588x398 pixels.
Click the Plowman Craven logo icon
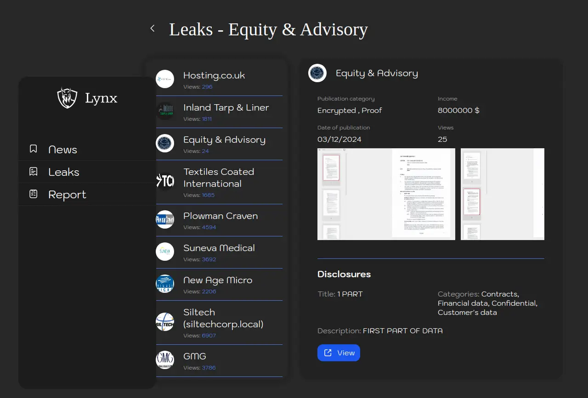[165, 219]
